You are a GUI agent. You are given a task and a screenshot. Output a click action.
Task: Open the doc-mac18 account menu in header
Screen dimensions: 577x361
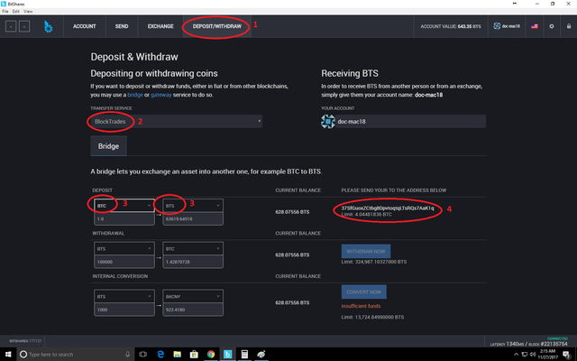pyautogui.click(x=507, y=26)
